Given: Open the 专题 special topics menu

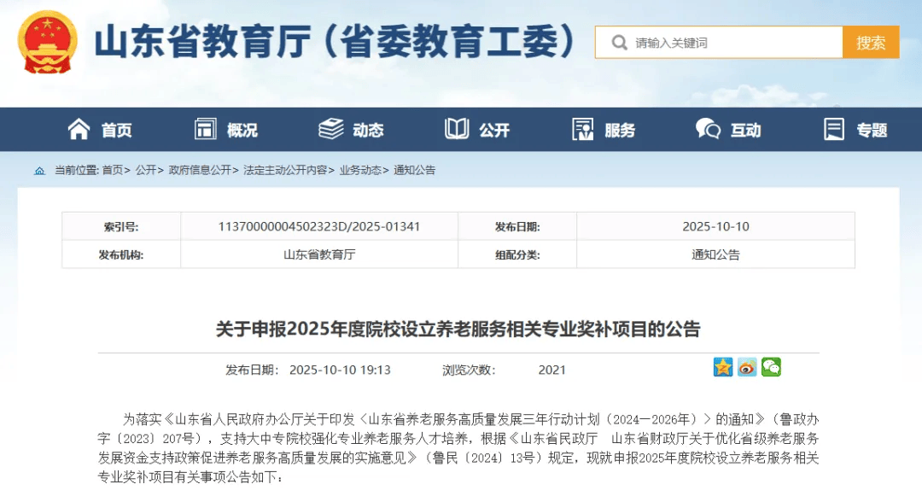Looking at the screenshot, I should tap(856, 130).
